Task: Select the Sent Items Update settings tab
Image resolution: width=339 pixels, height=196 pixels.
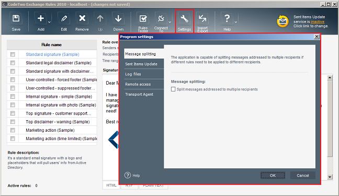Action: pyautogui.click(x=144, y=64)
